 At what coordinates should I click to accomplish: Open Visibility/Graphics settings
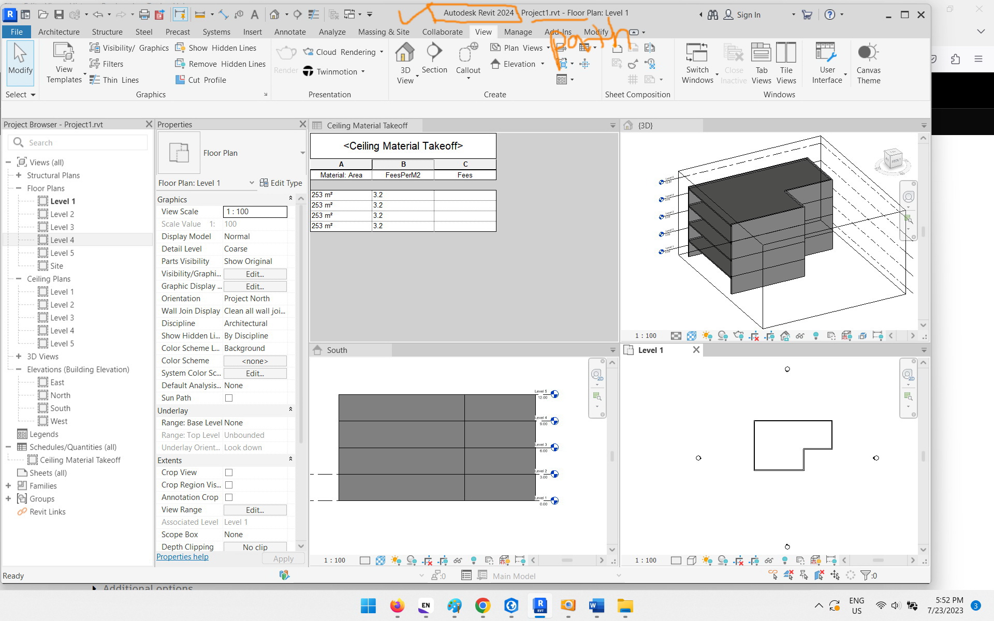(128, 48)
